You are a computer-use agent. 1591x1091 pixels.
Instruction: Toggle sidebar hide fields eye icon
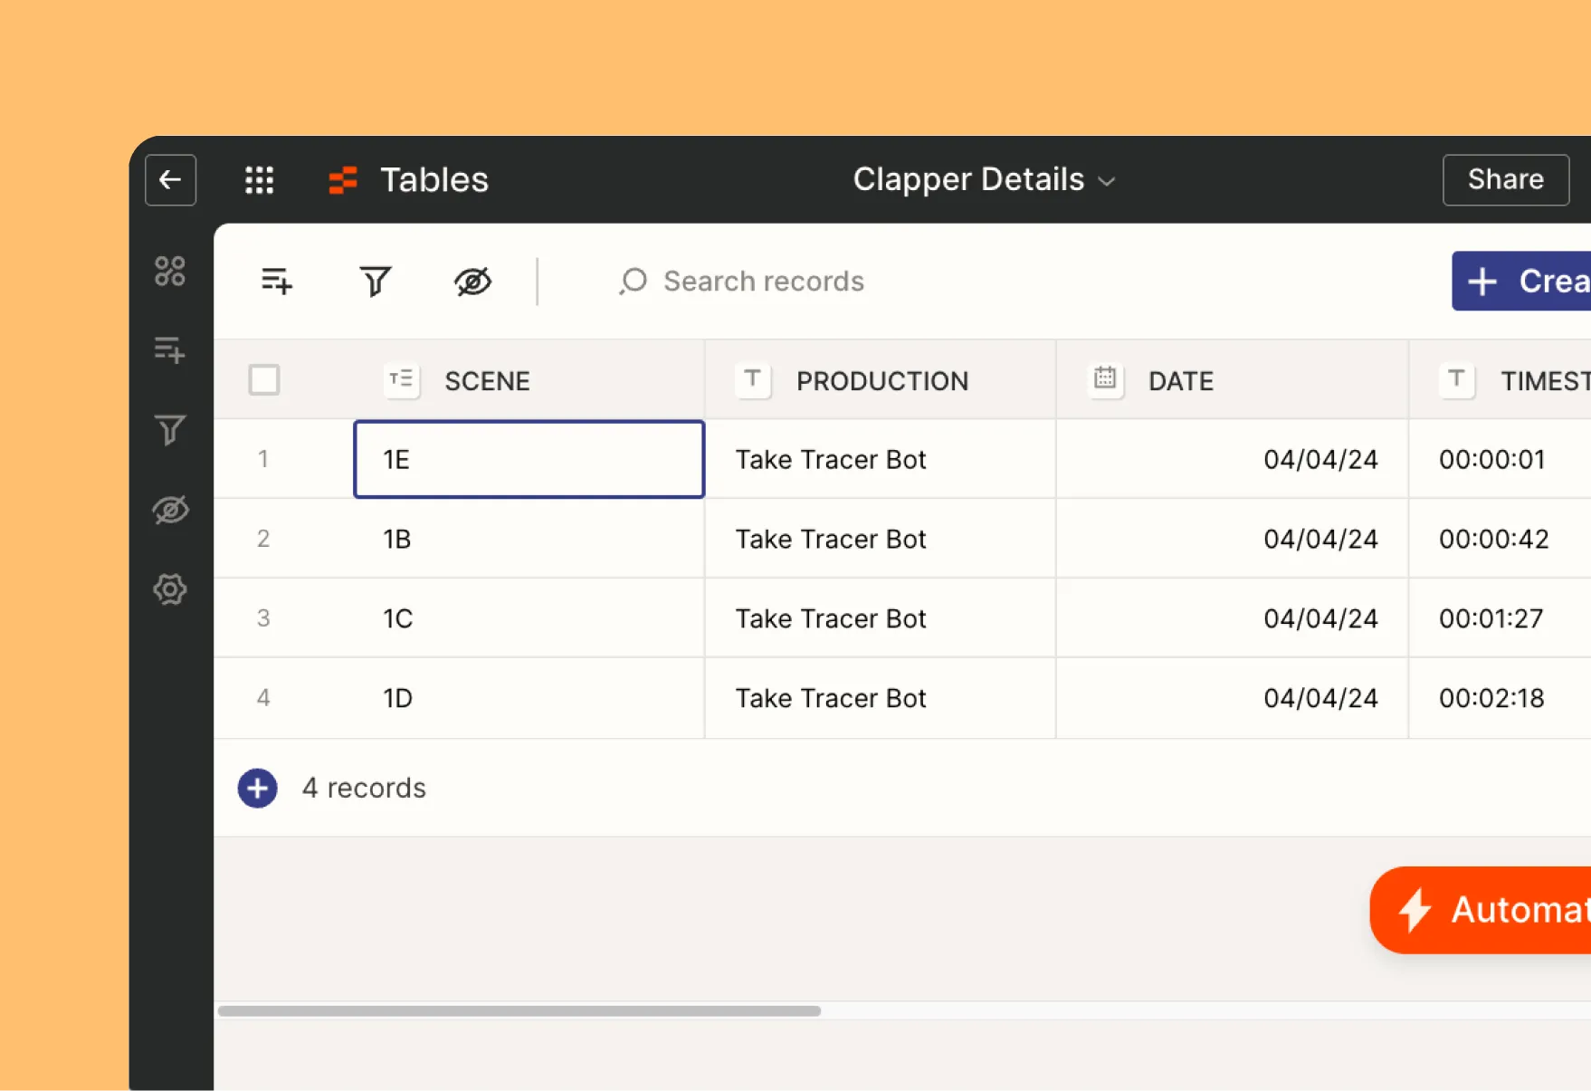click(x=170, y=510)
